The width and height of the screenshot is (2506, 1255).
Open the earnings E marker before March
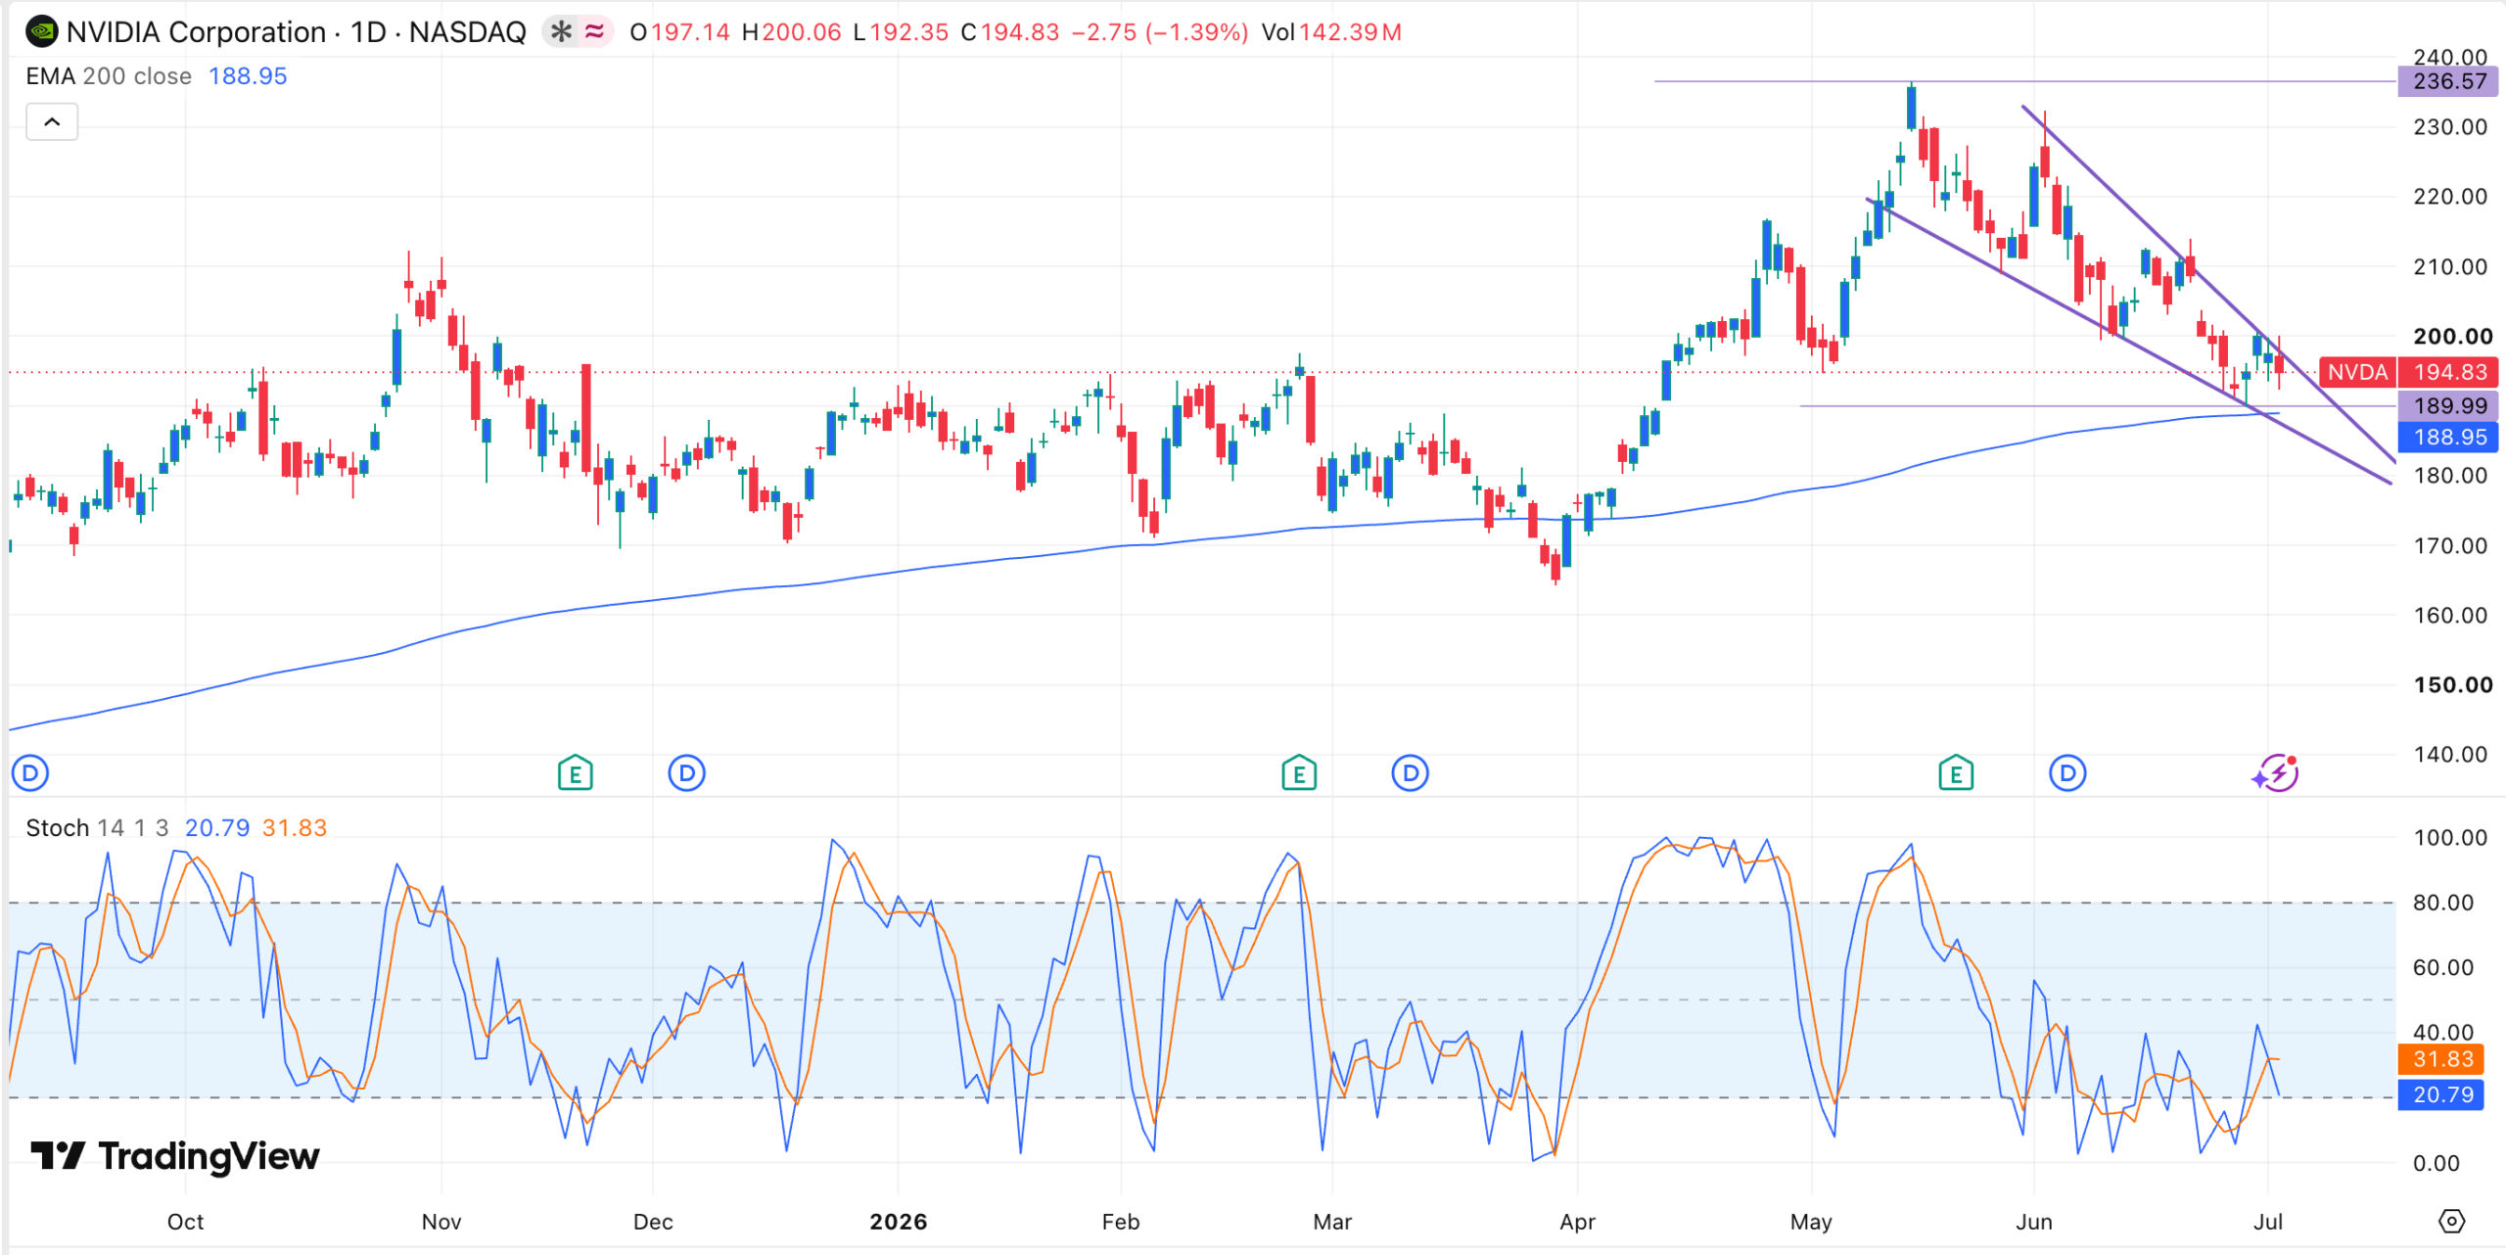(x=1299, y=773)
